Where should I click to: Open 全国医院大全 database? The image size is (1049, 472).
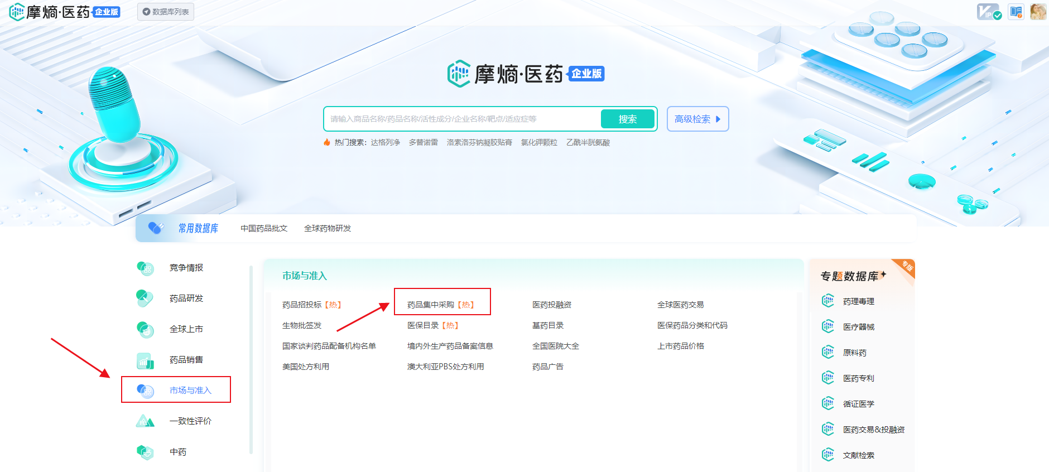point(556,346)
